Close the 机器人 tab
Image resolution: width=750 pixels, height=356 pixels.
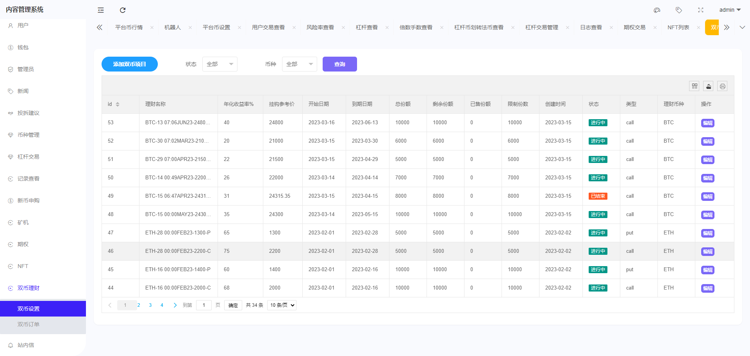pyautogui.click(x=190, y=27)
